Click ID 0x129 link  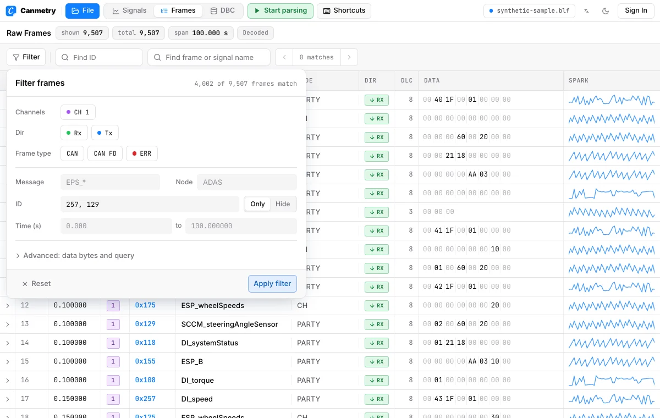[x=145, y=324]
